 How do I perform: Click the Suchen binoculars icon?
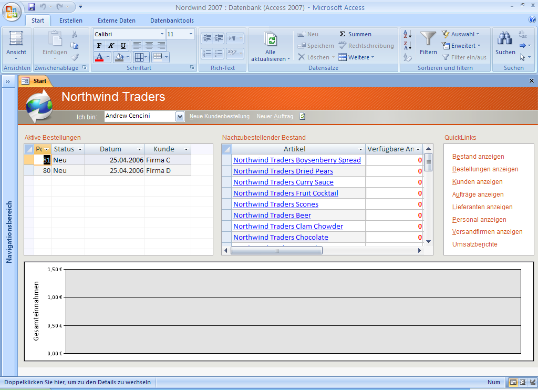click(505, 39)
